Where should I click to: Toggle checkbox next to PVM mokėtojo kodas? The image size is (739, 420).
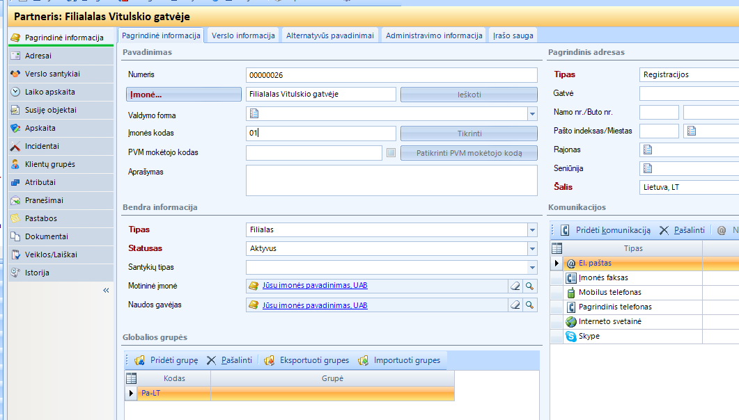point(391,153)
